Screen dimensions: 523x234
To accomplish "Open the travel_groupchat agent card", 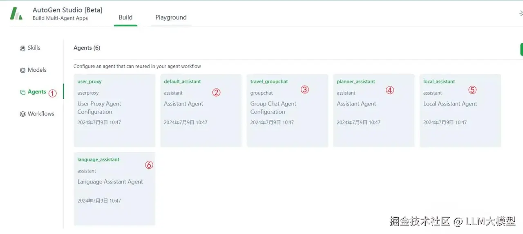I will (x=287, y=110).
